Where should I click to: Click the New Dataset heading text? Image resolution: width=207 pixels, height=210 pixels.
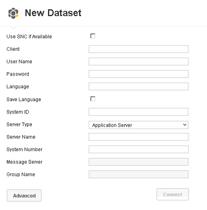tap(53, 13)
